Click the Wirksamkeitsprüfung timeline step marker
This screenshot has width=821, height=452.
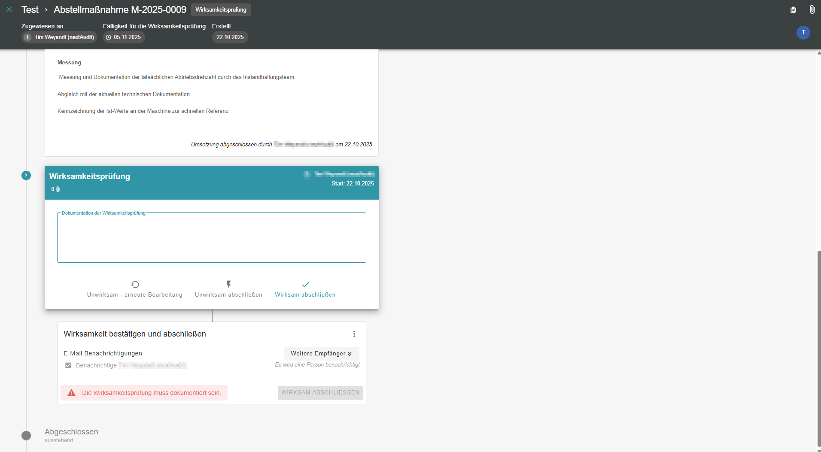click(26, 175)
